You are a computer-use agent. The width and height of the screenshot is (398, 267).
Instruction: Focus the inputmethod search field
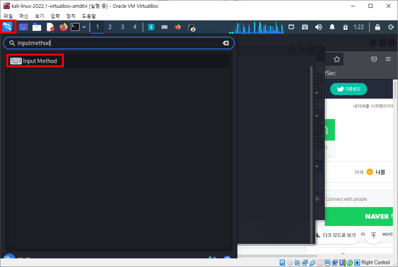click(119, 43)
